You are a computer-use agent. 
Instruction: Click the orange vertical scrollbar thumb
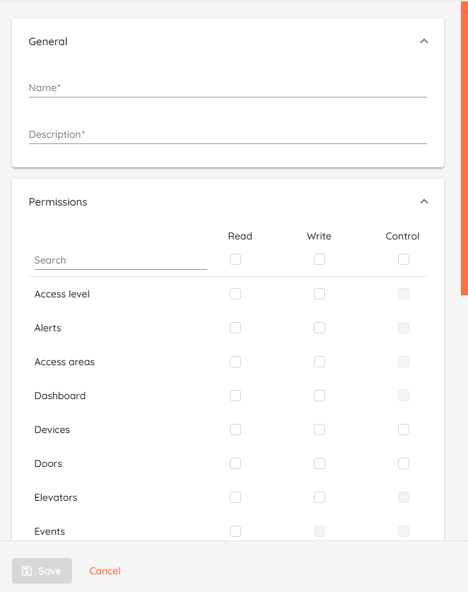click(x=464, y=148)
